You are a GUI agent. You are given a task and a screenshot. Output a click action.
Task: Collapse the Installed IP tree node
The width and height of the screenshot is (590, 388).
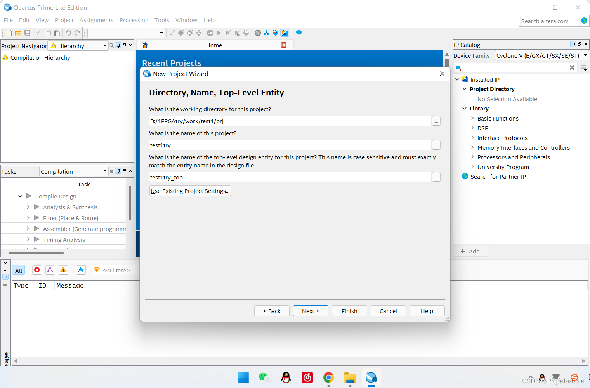click(457, 79)
